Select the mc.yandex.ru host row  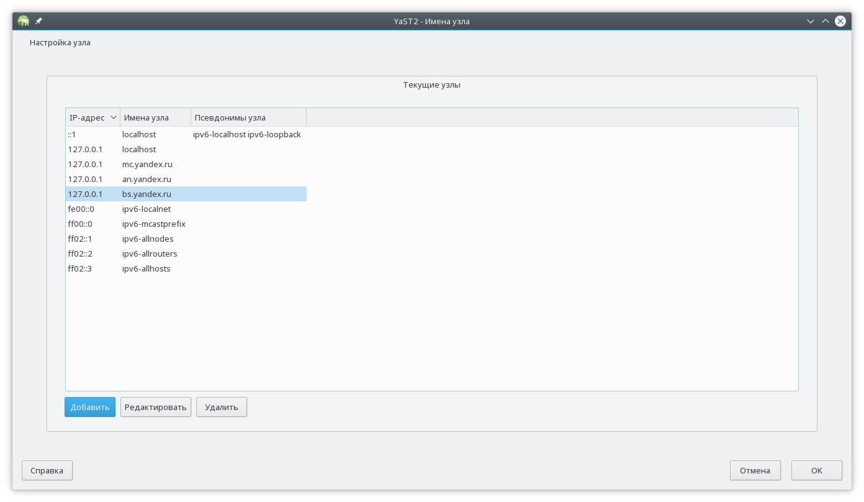(186, 164)
